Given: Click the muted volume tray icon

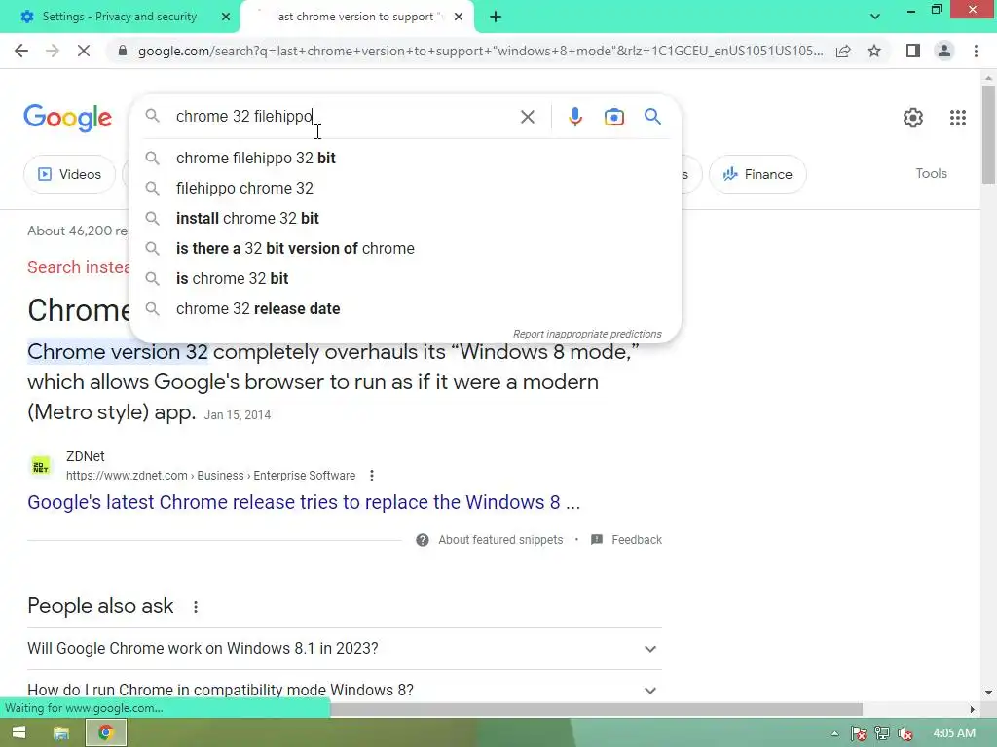Looking at the screenshot, I should pyautogui.click(x=905, y=733).
